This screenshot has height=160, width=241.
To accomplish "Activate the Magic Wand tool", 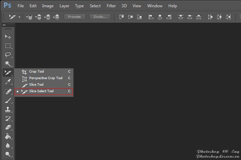I will [x=8, y=64].
